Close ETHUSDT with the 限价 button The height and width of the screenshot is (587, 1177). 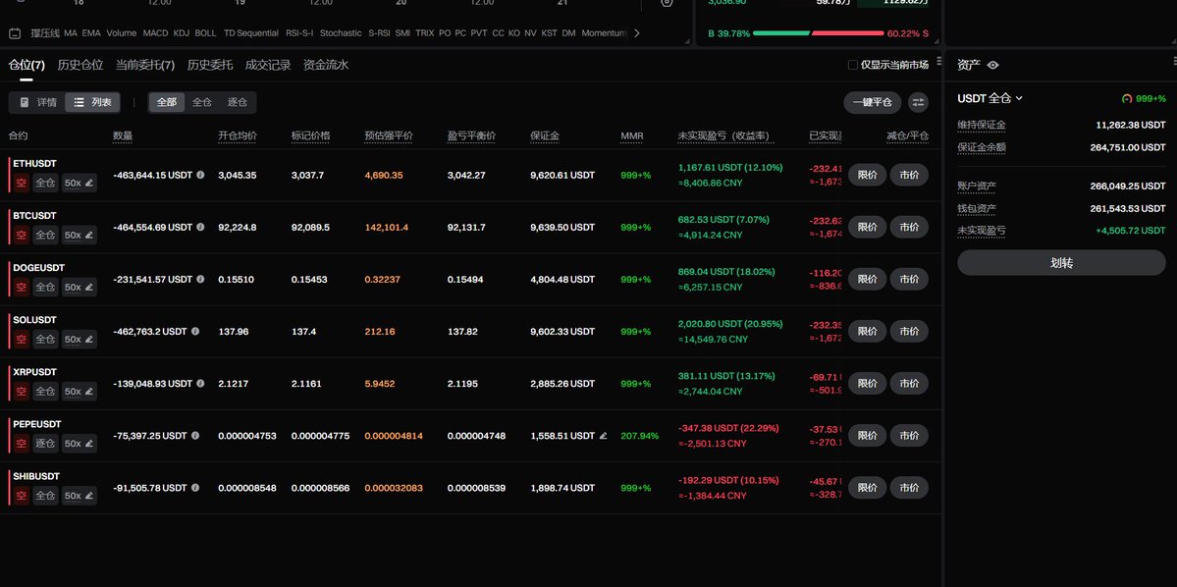coord(867,175)
